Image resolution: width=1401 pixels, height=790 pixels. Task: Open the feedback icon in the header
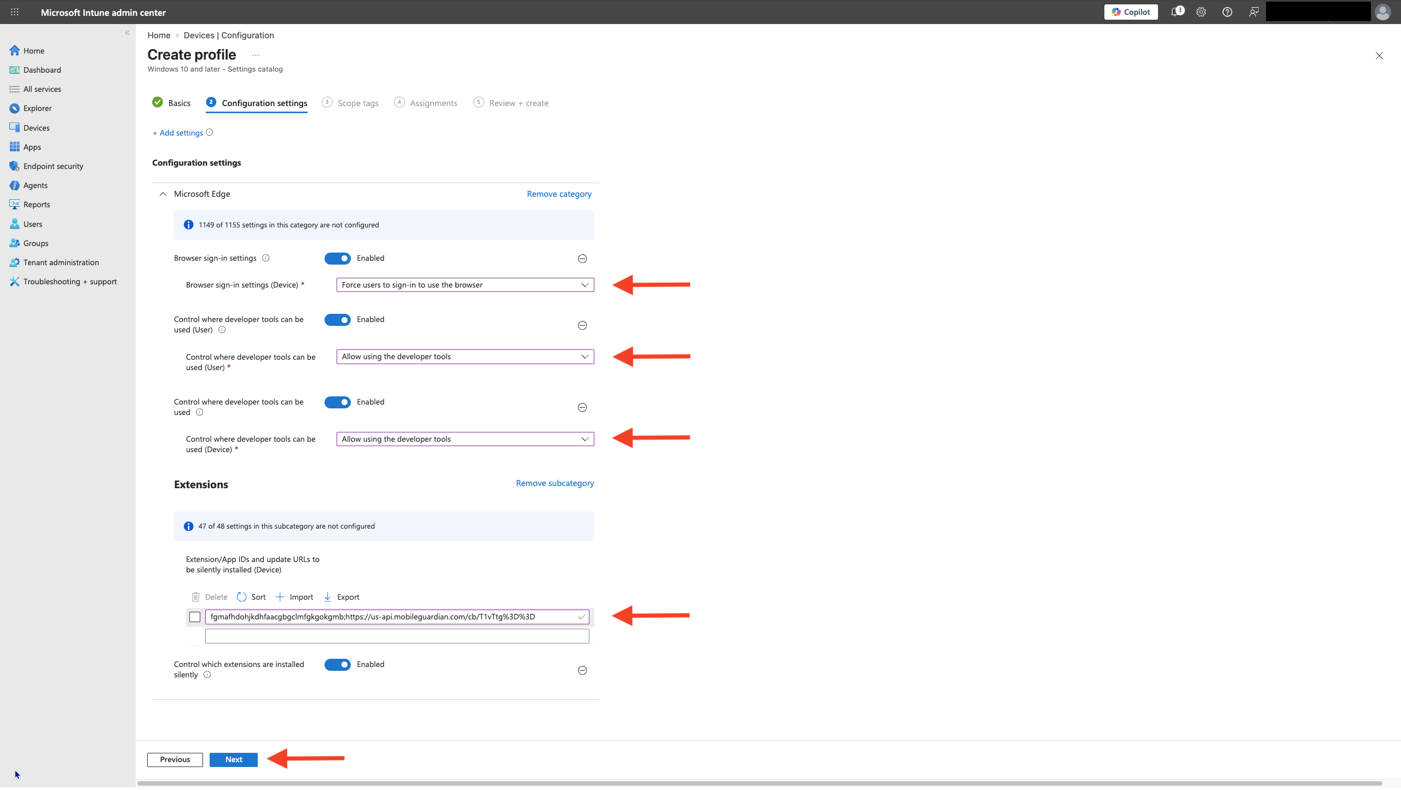pyautogui.click(x=1254, y=12)
